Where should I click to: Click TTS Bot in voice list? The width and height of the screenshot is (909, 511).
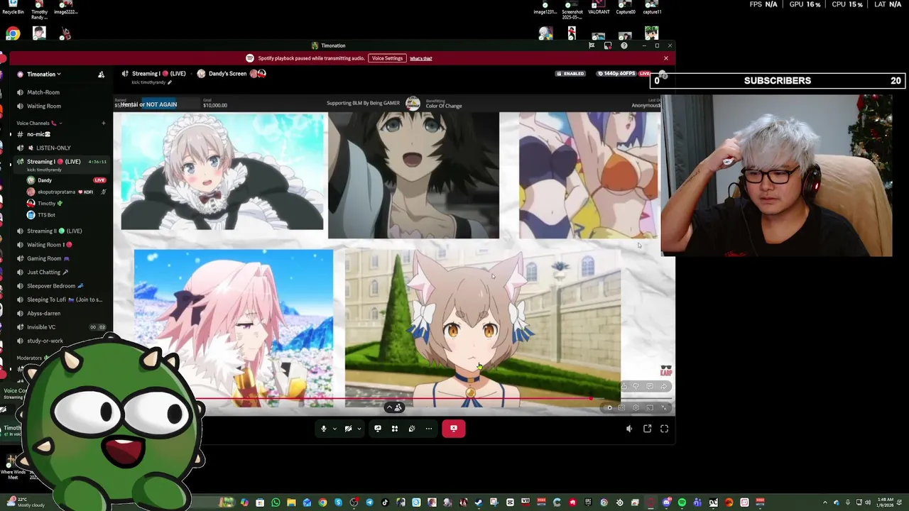[x=65, y=214]
